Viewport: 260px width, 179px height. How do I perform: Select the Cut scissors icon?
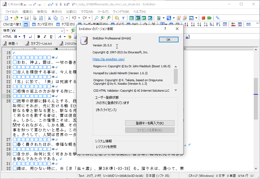(x=50, y=18)
